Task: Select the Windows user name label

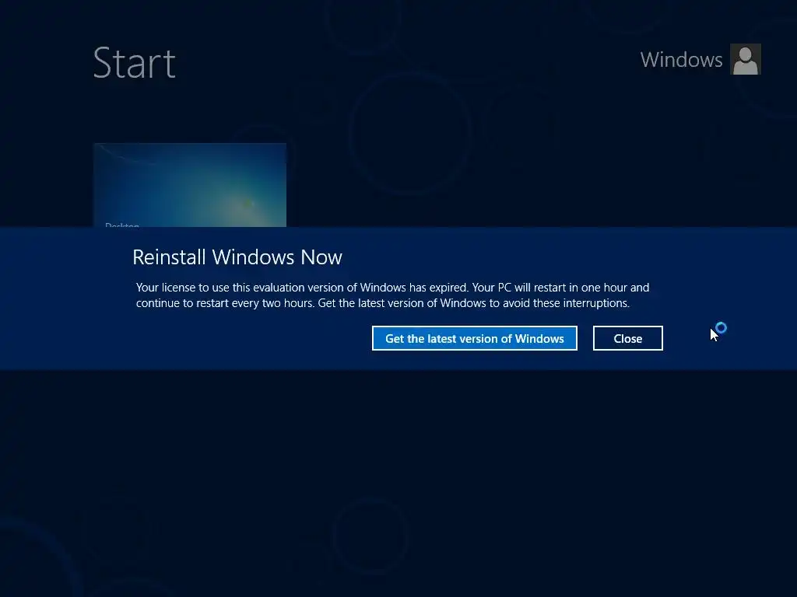Action: pyautogui.click(x=681, y=60)
